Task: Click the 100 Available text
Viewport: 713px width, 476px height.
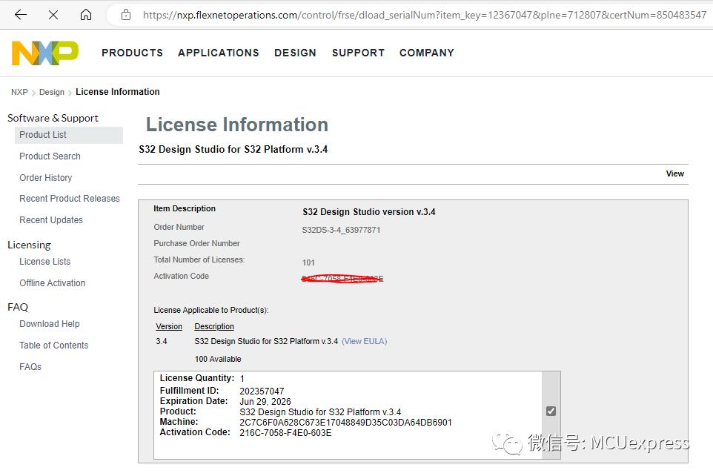Action: [218, 359]
